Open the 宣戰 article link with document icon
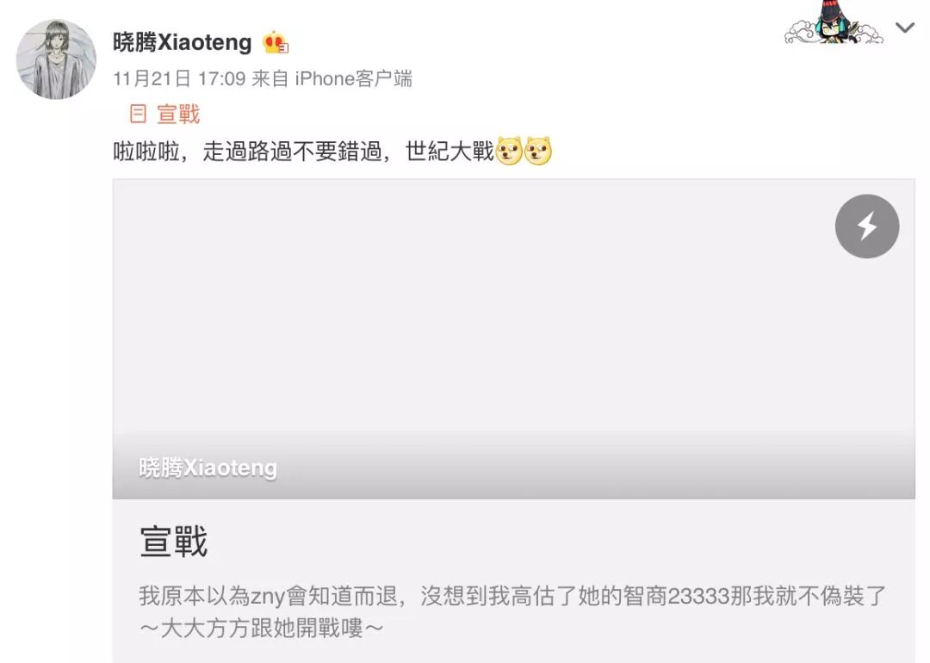This screenshot has height=663, width=930. (164, 114)
